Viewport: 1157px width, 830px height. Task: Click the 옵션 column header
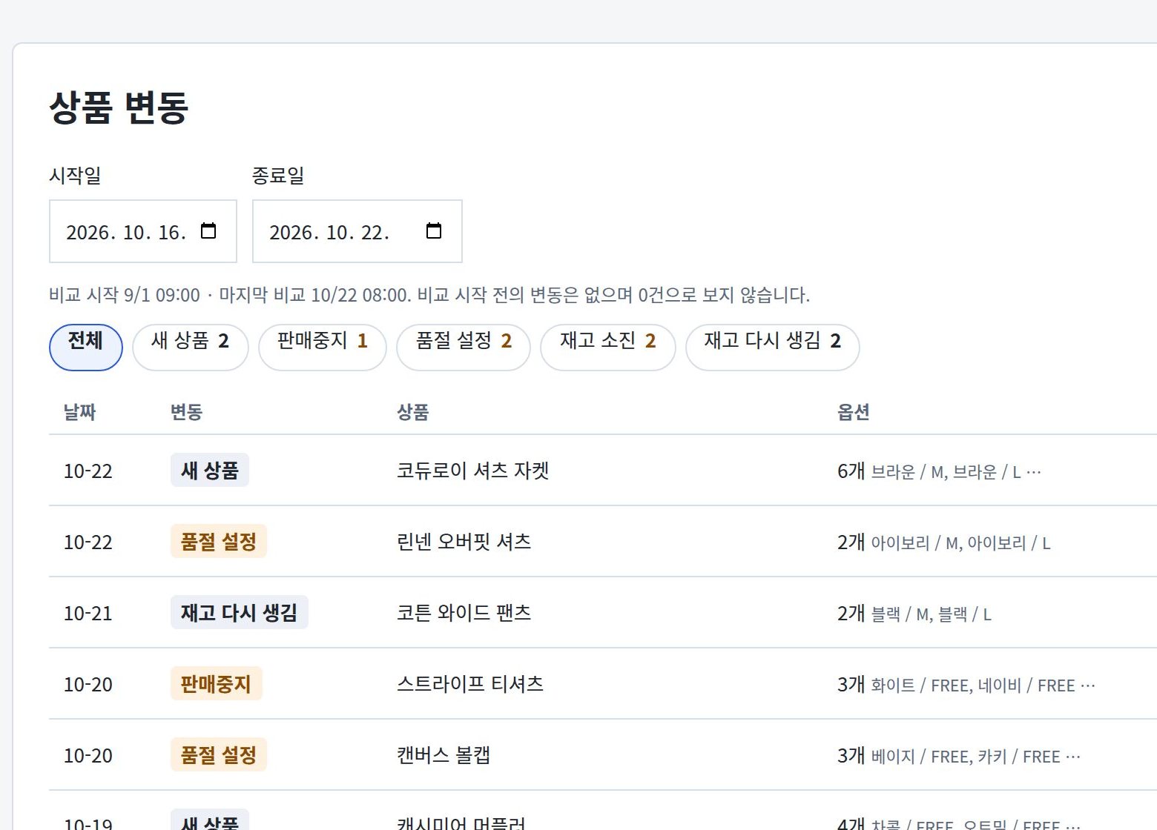tap(853, 412)
